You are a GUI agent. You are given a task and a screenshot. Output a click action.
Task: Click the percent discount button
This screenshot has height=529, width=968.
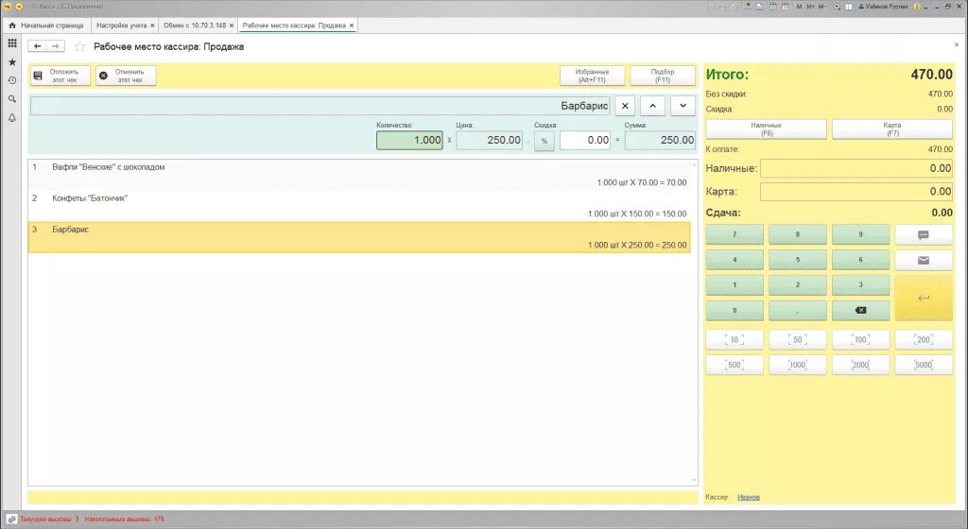544,141
